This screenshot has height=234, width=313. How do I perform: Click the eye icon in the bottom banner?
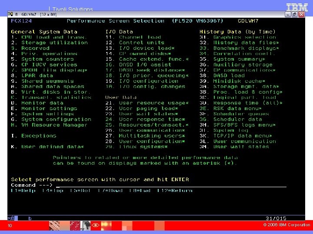[x=95, y=225]
